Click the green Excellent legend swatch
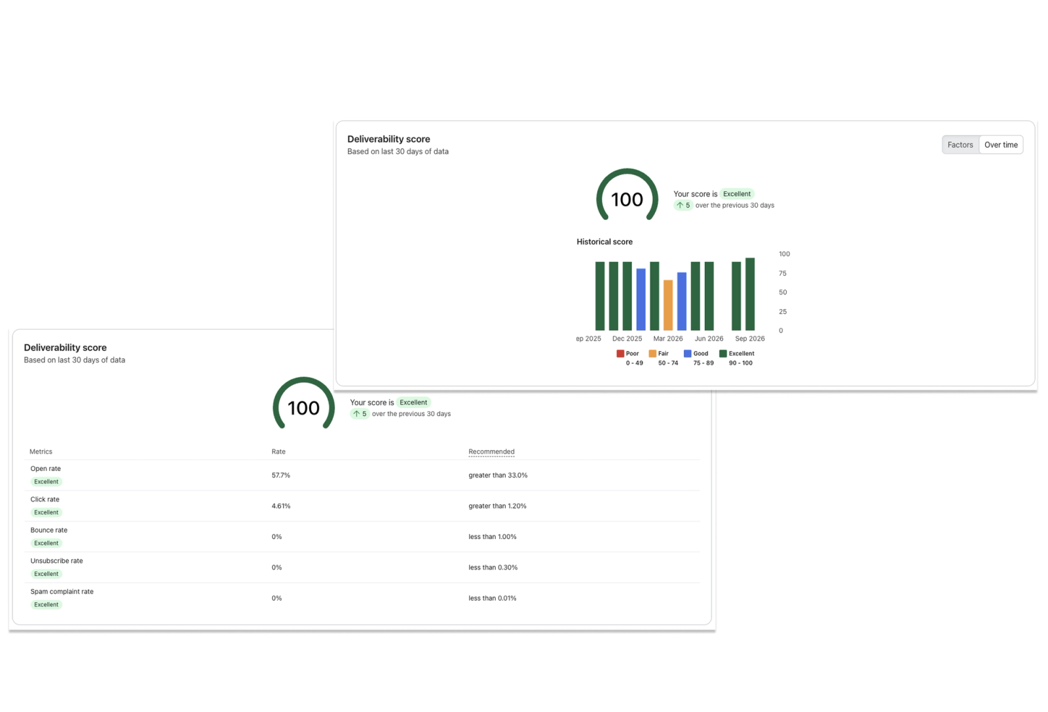This screenshot has height=712, width=1048. [x=723, y=353]
